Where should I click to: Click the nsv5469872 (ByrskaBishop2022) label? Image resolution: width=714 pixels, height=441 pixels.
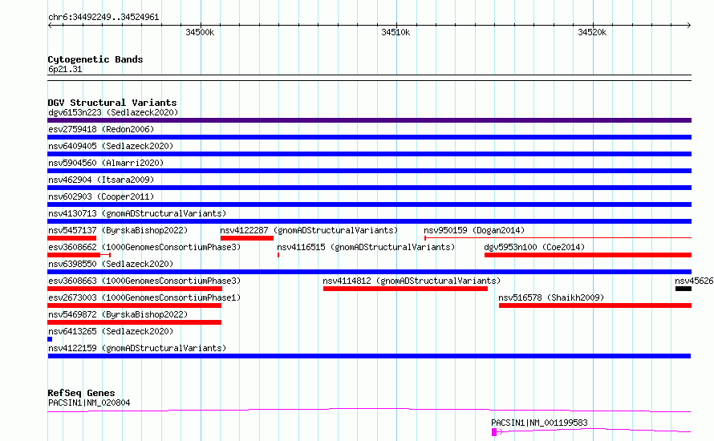(x=118, y=314)
